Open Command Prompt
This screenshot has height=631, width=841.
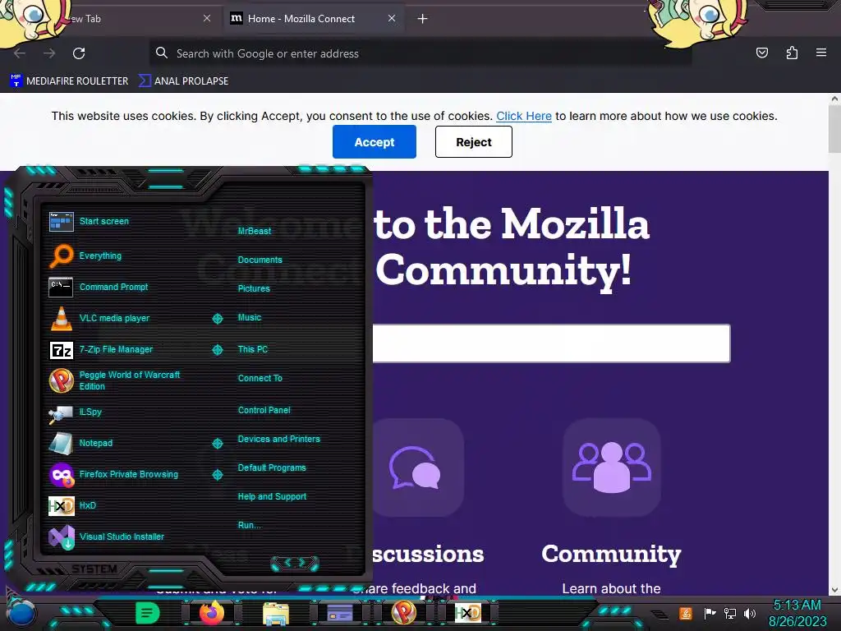[99, 287]
